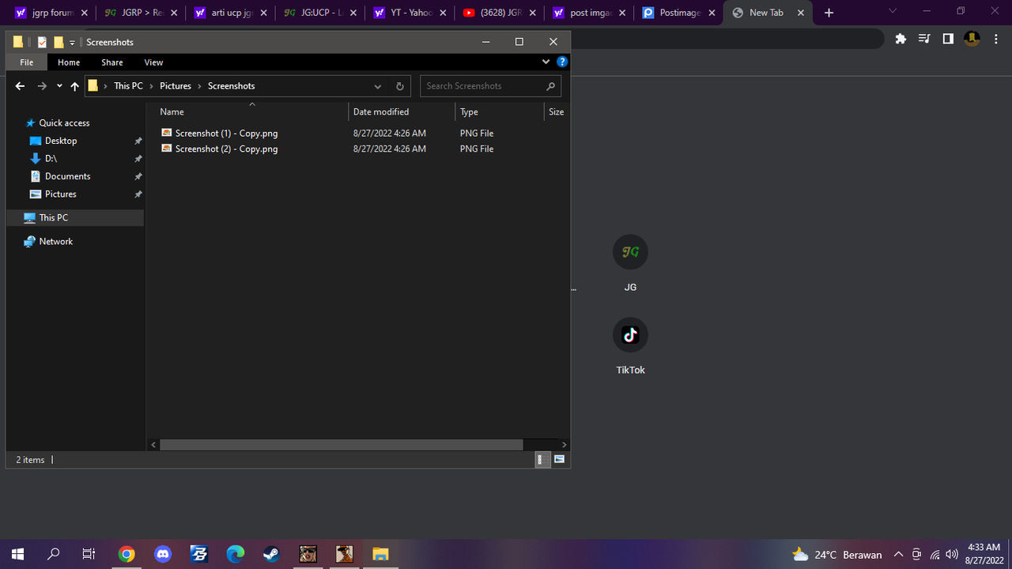Viewport: 1012px width, 569px height.
Task: Open File Explorer Help icon
Action: [x=561, y=62]
